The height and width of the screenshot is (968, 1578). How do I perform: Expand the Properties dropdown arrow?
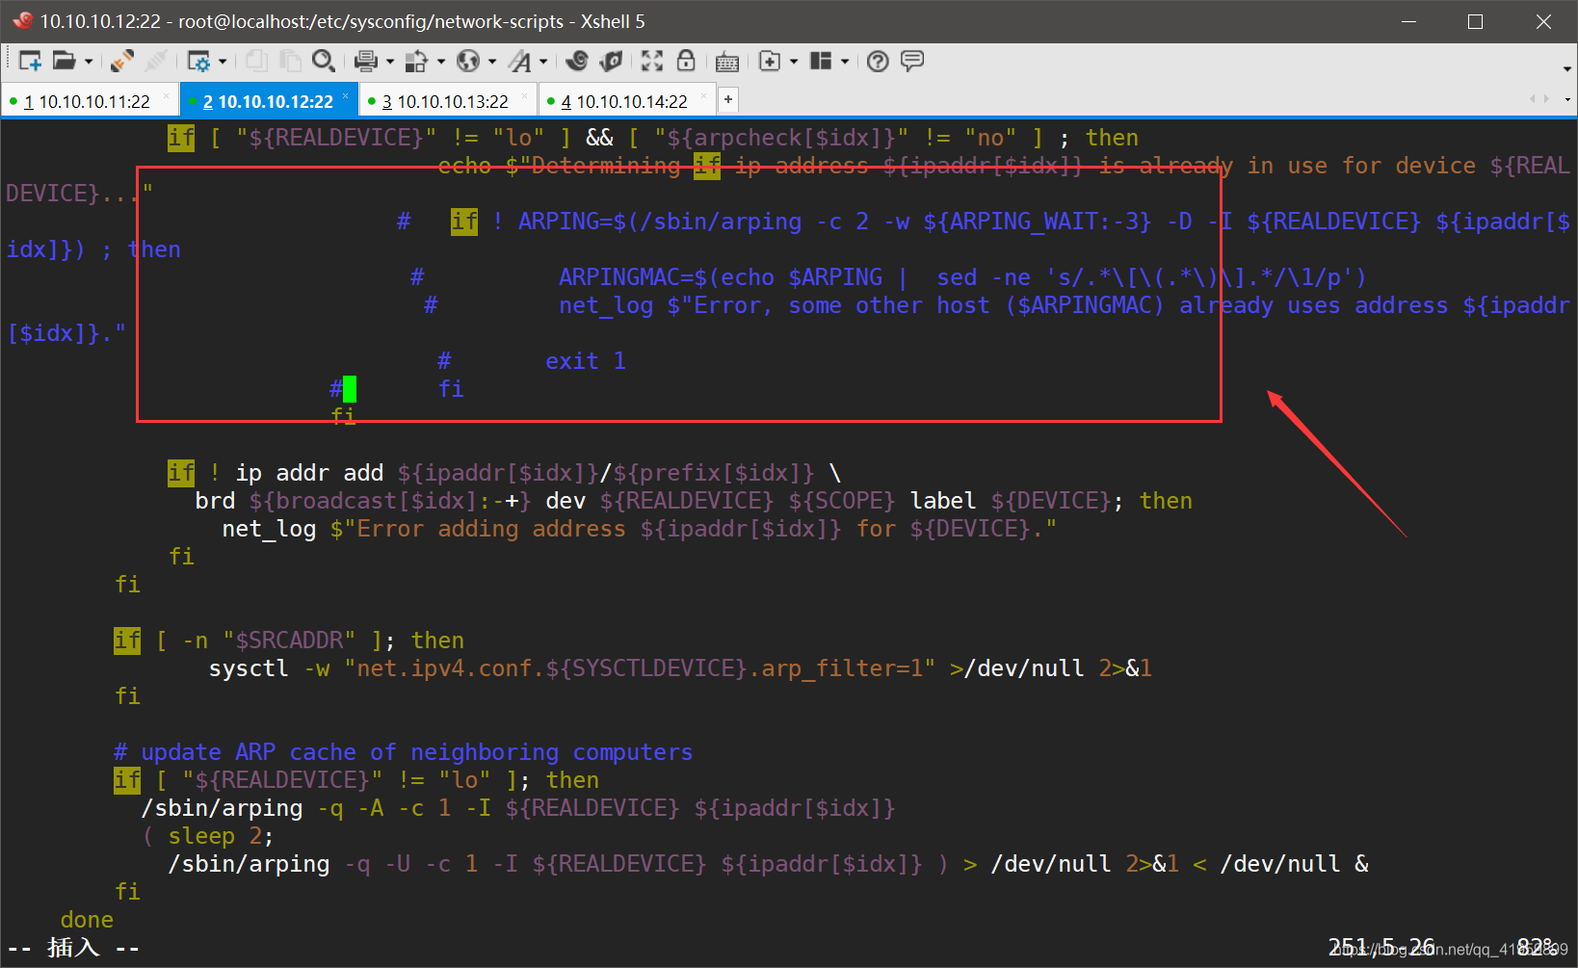[223, 62]
